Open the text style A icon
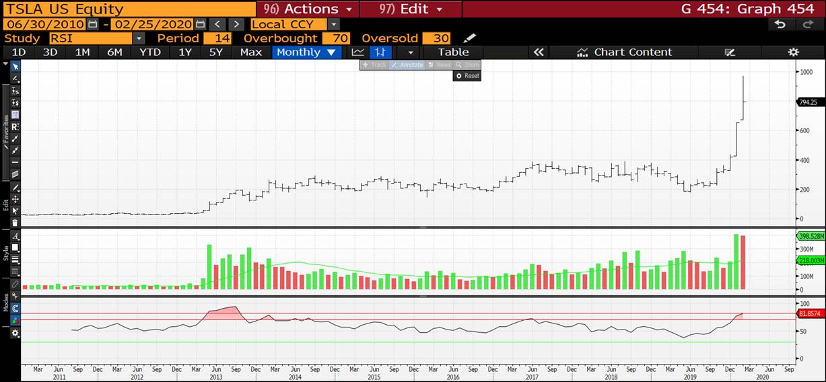The image size is (826, 382). pyautogui.click(x=15, y=236)
